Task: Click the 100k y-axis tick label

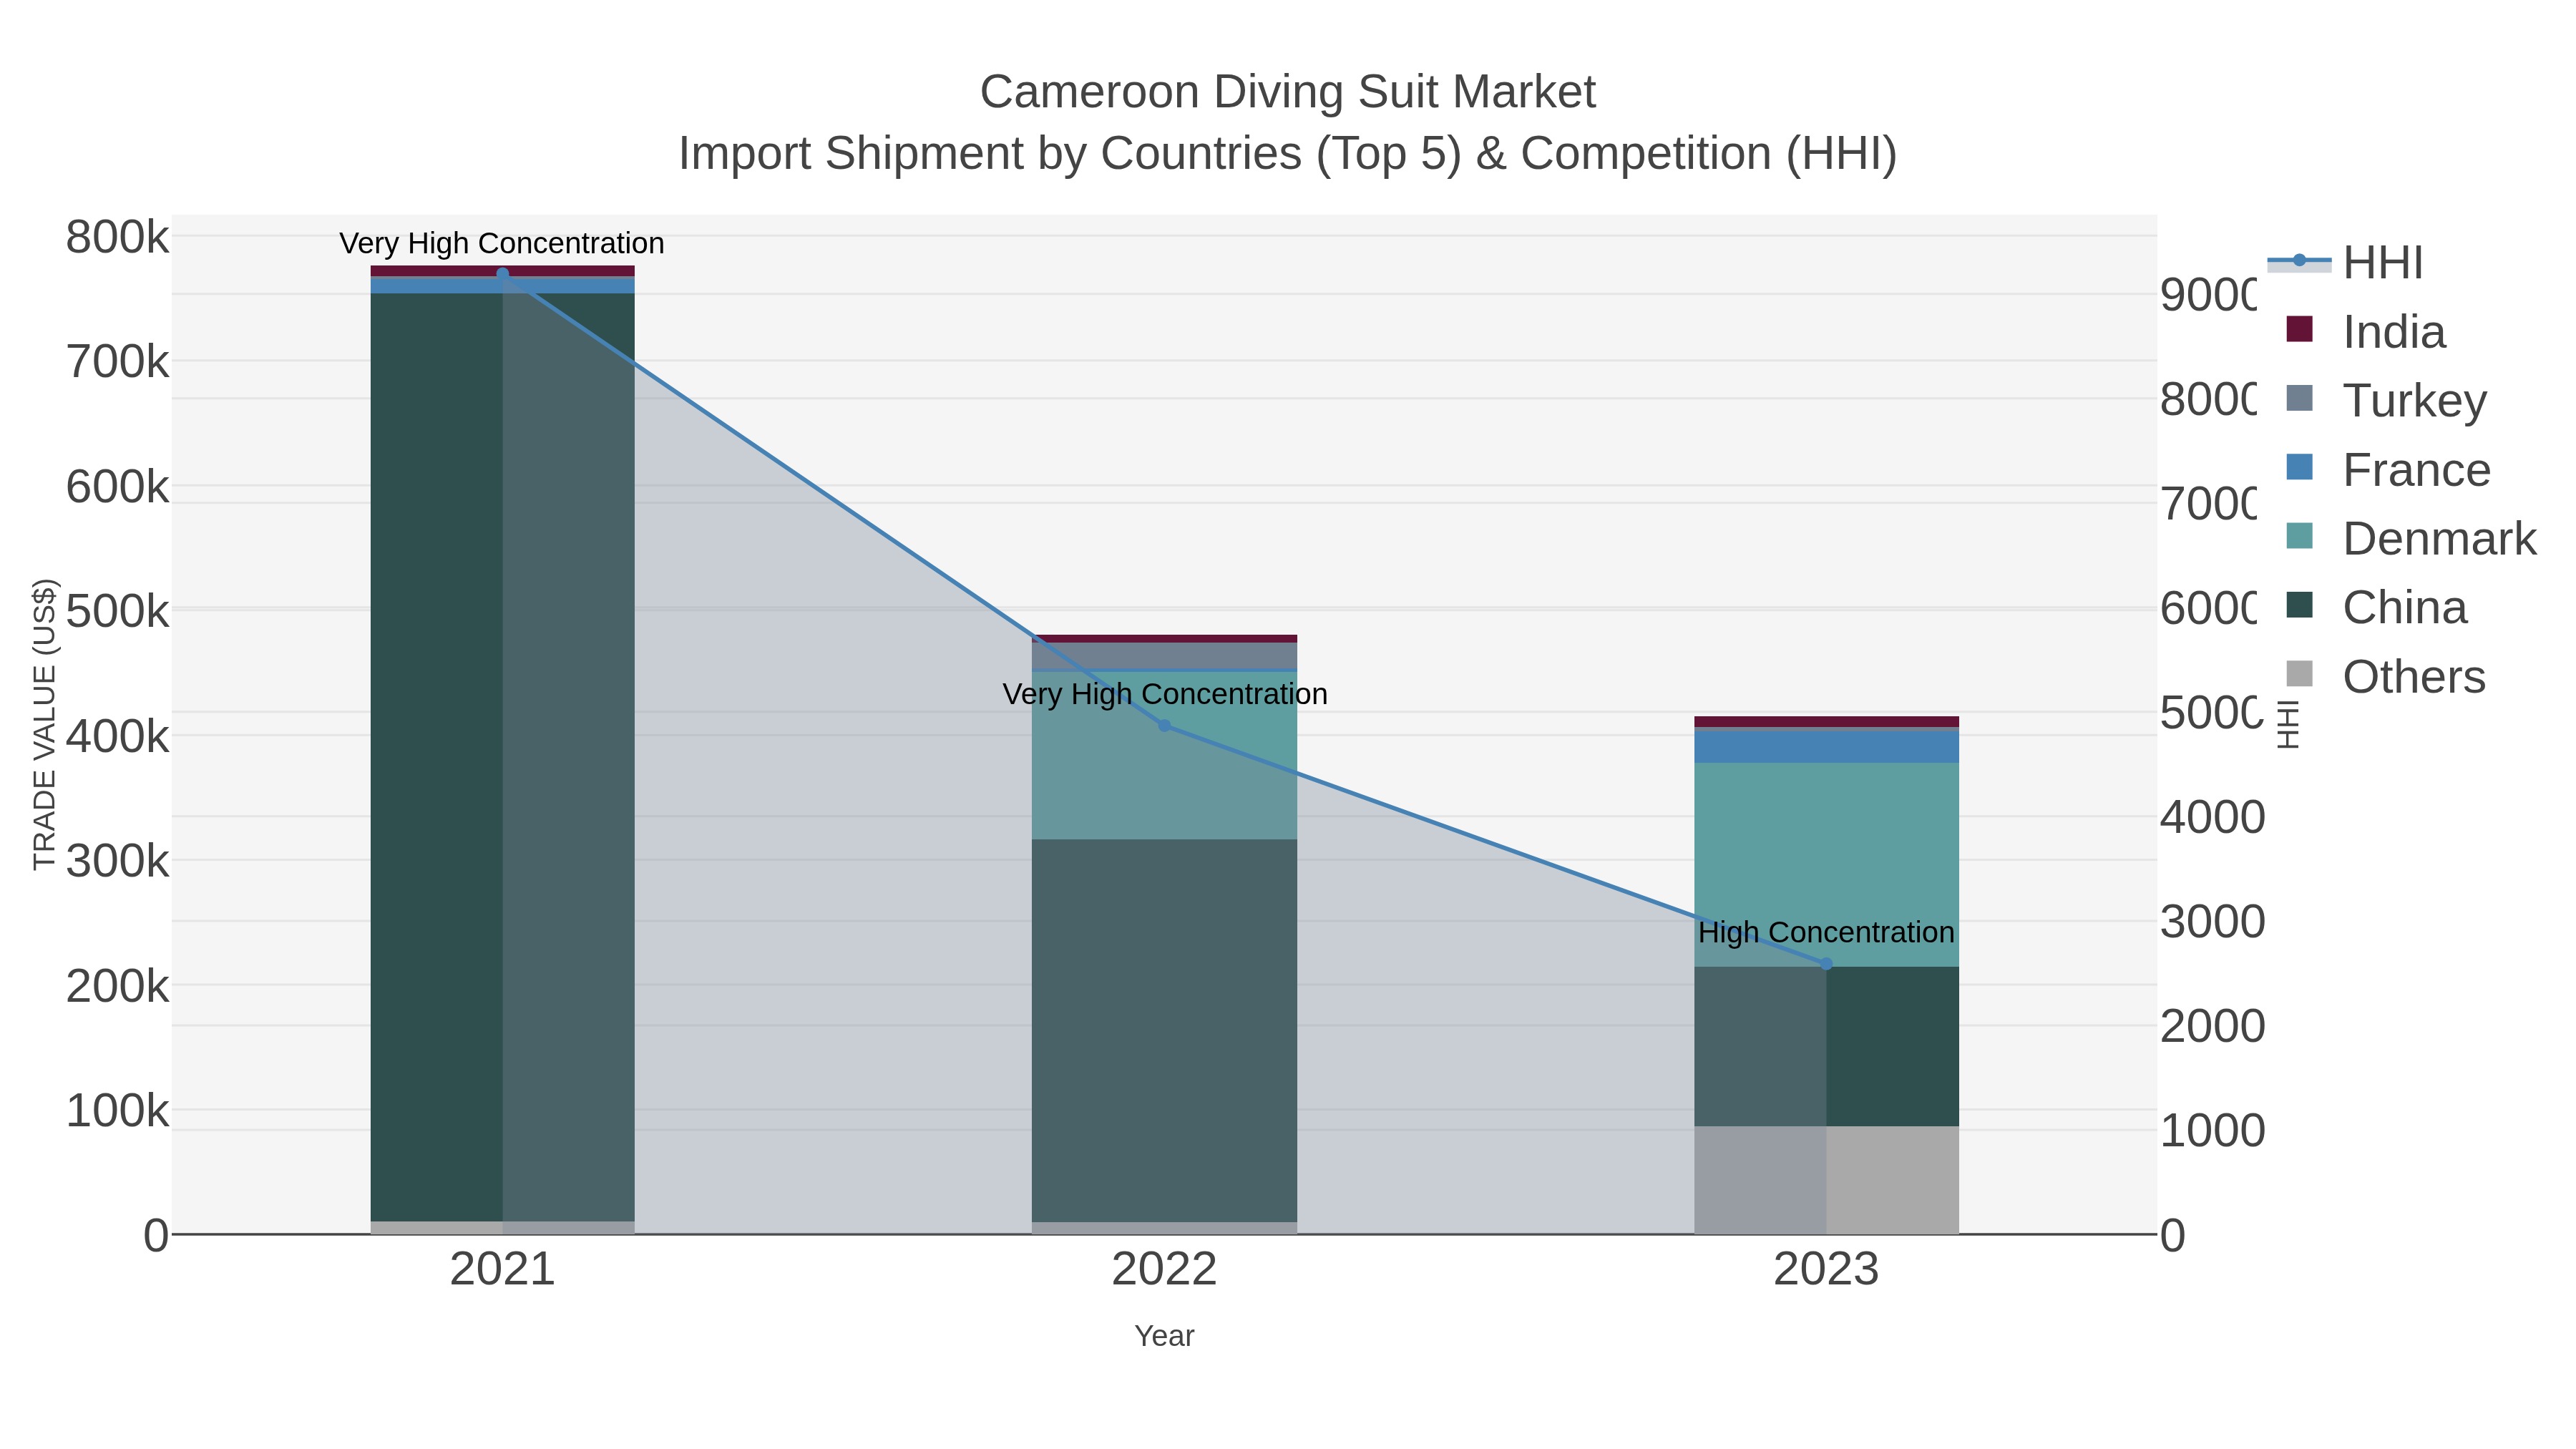Action: (118, 1110)
